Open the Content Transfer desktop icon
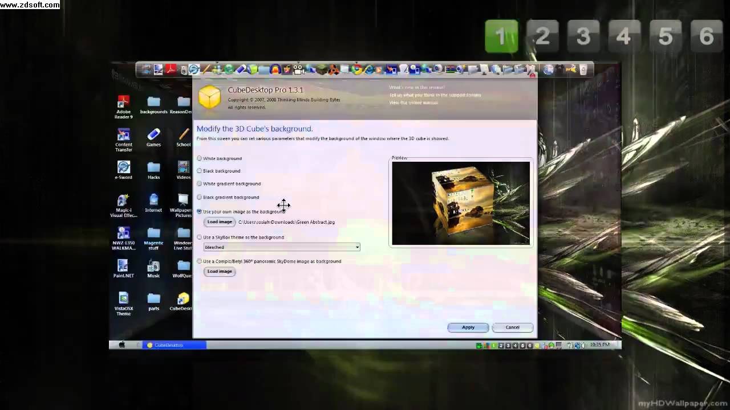Viewport: 730px width, 410px height. [x=123, y=140]
